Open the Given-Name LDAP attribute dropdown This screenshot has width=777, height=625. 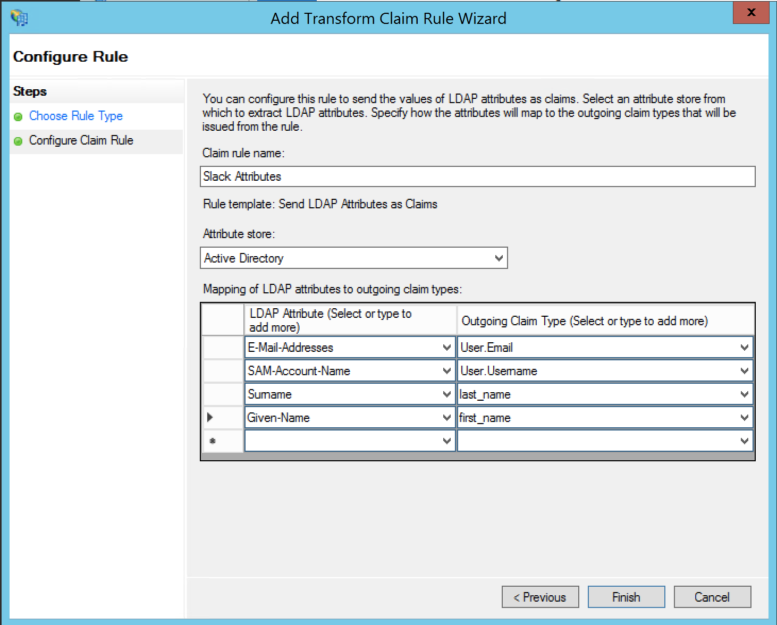pos(446,418)
